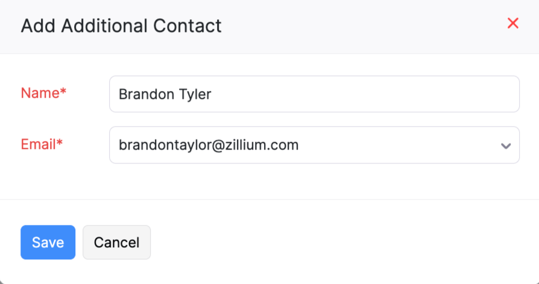Click the Save button
The width and height of the screenshot is (539, 284).
pyautogui.click(x=48, y=242)
